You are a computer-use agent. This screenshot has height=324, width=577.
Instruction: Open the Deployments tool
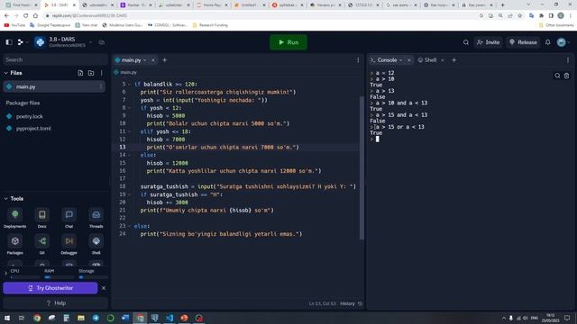pyautogui.click(x=14, y=218)
